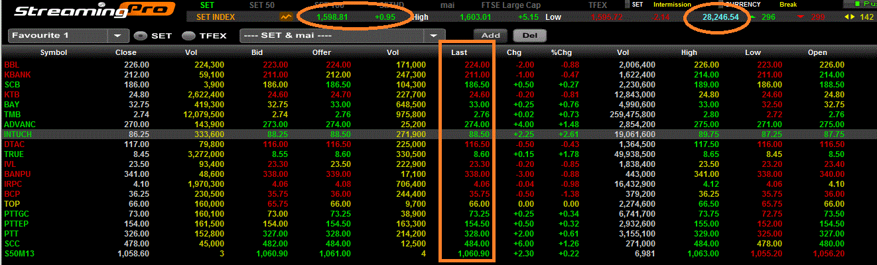Click the Last column header
Viewport: 877px width, 265px height.
[x=460, y=52]
